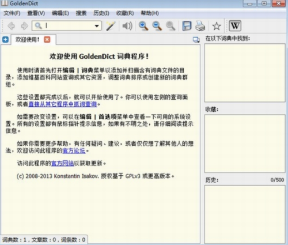Image resolution: width=288 pixels, height=245 pixels.
Task: Open the 历史(I) menu
Action: click(x=101, y=13)
